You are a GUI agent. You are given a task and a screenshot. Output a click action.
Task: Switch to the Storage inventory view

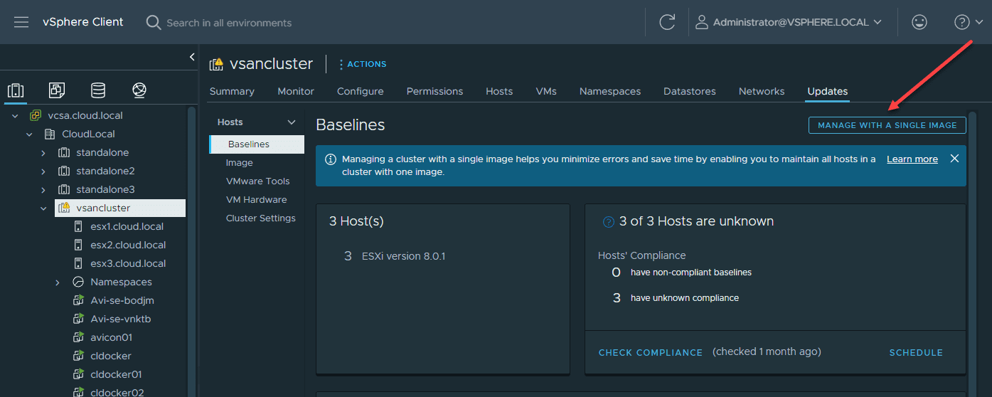98,90
